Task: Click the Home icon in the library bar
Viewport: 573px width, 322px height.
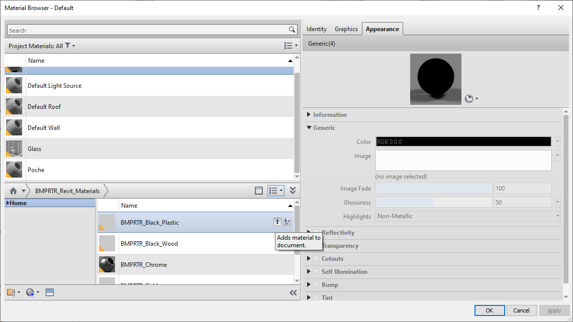Action: point(13,191)
